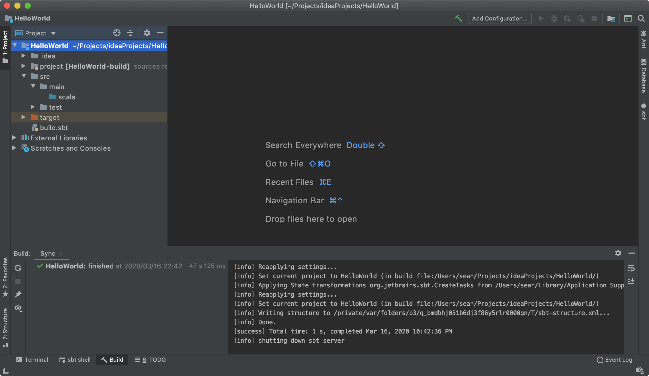This screenshot has width=649, height=376.
Task: Click the green Build Project hammer icon
Action: (x=458, y=18)
